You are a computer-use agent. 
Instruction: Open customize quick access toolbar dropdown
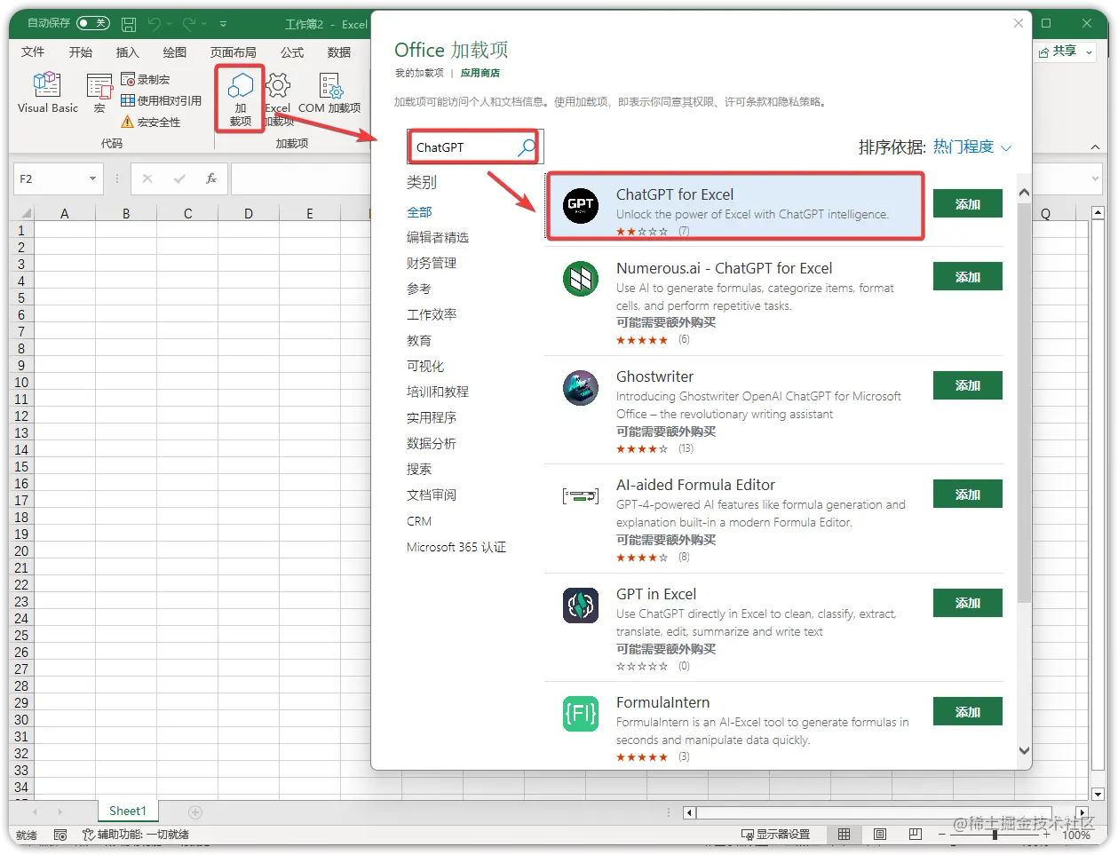(x=224, y=24)
